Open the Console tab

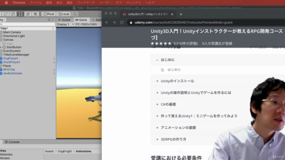coord(12,142)
